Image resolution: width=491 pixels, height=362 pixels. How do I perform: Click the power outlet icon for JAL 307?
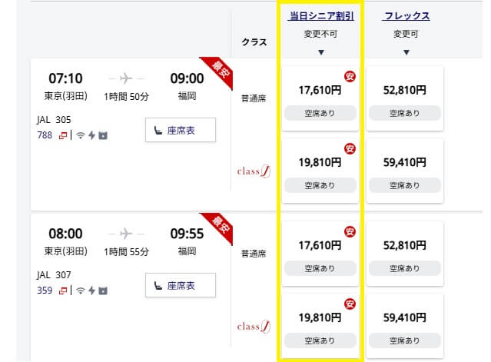(91, 291)
